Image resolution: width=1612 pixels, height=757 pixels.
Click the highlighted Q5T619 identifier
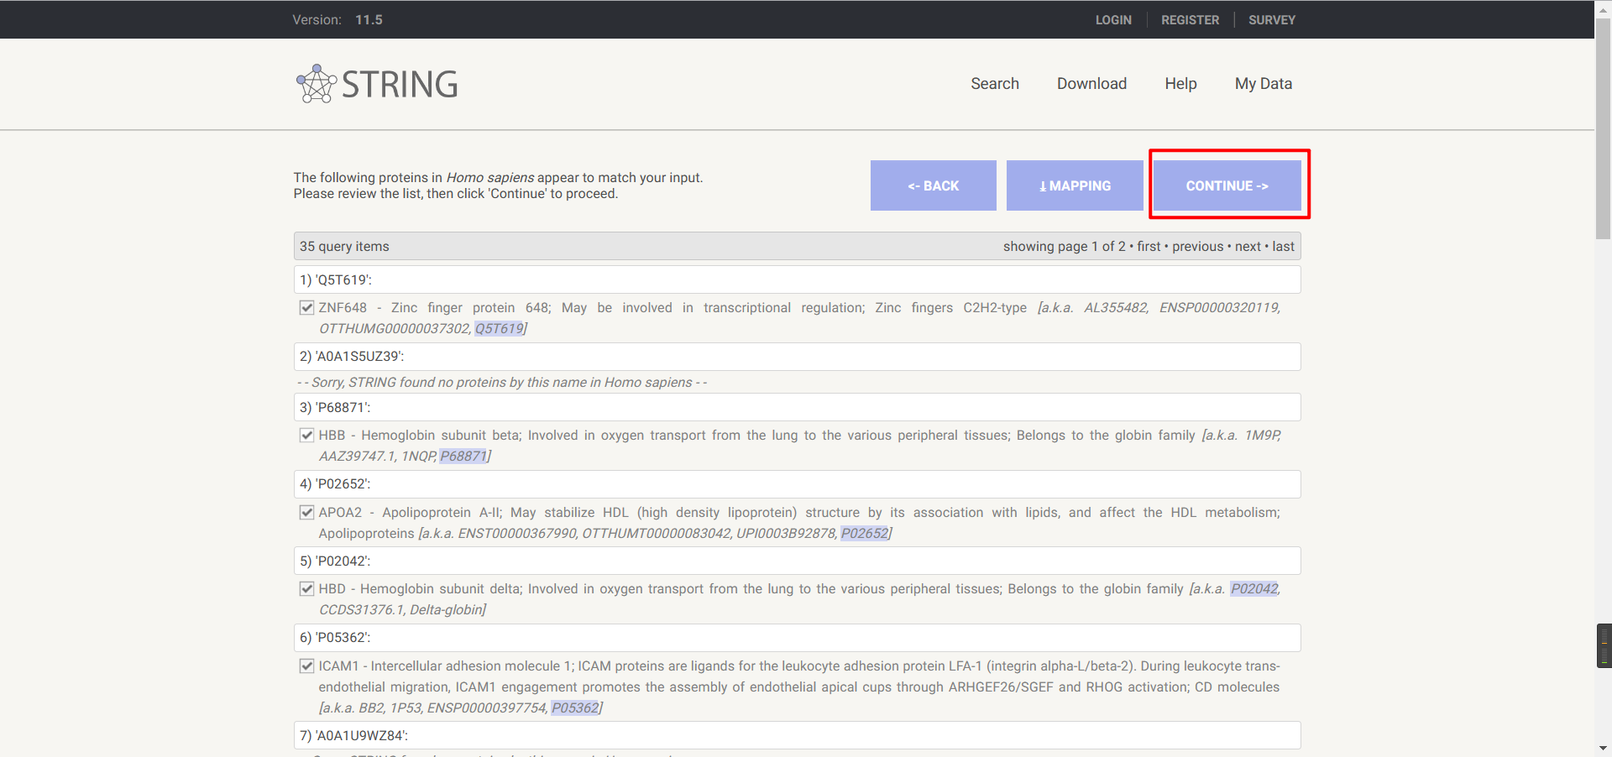pyautogui.click(x=499, y=329)
